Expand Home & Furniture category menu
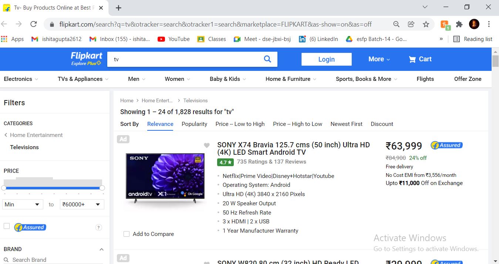 [291, 79]
